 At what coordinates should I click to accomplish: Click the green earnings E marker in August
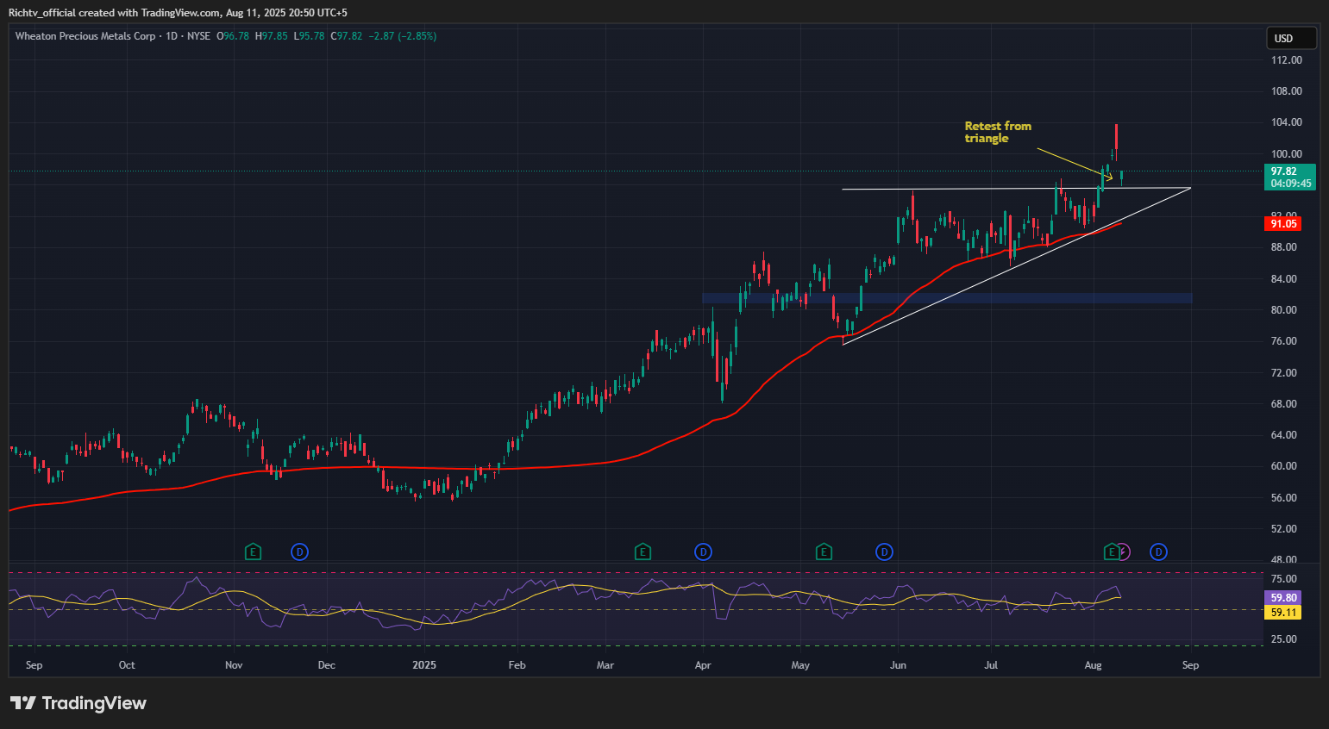[x=1113, y=551]
